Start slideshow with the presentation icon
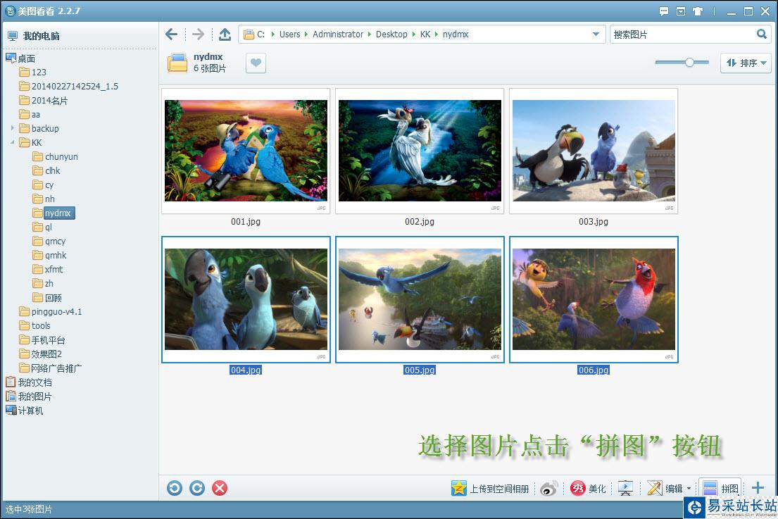This screenshot has height=519, width=778. click(626, 488)
